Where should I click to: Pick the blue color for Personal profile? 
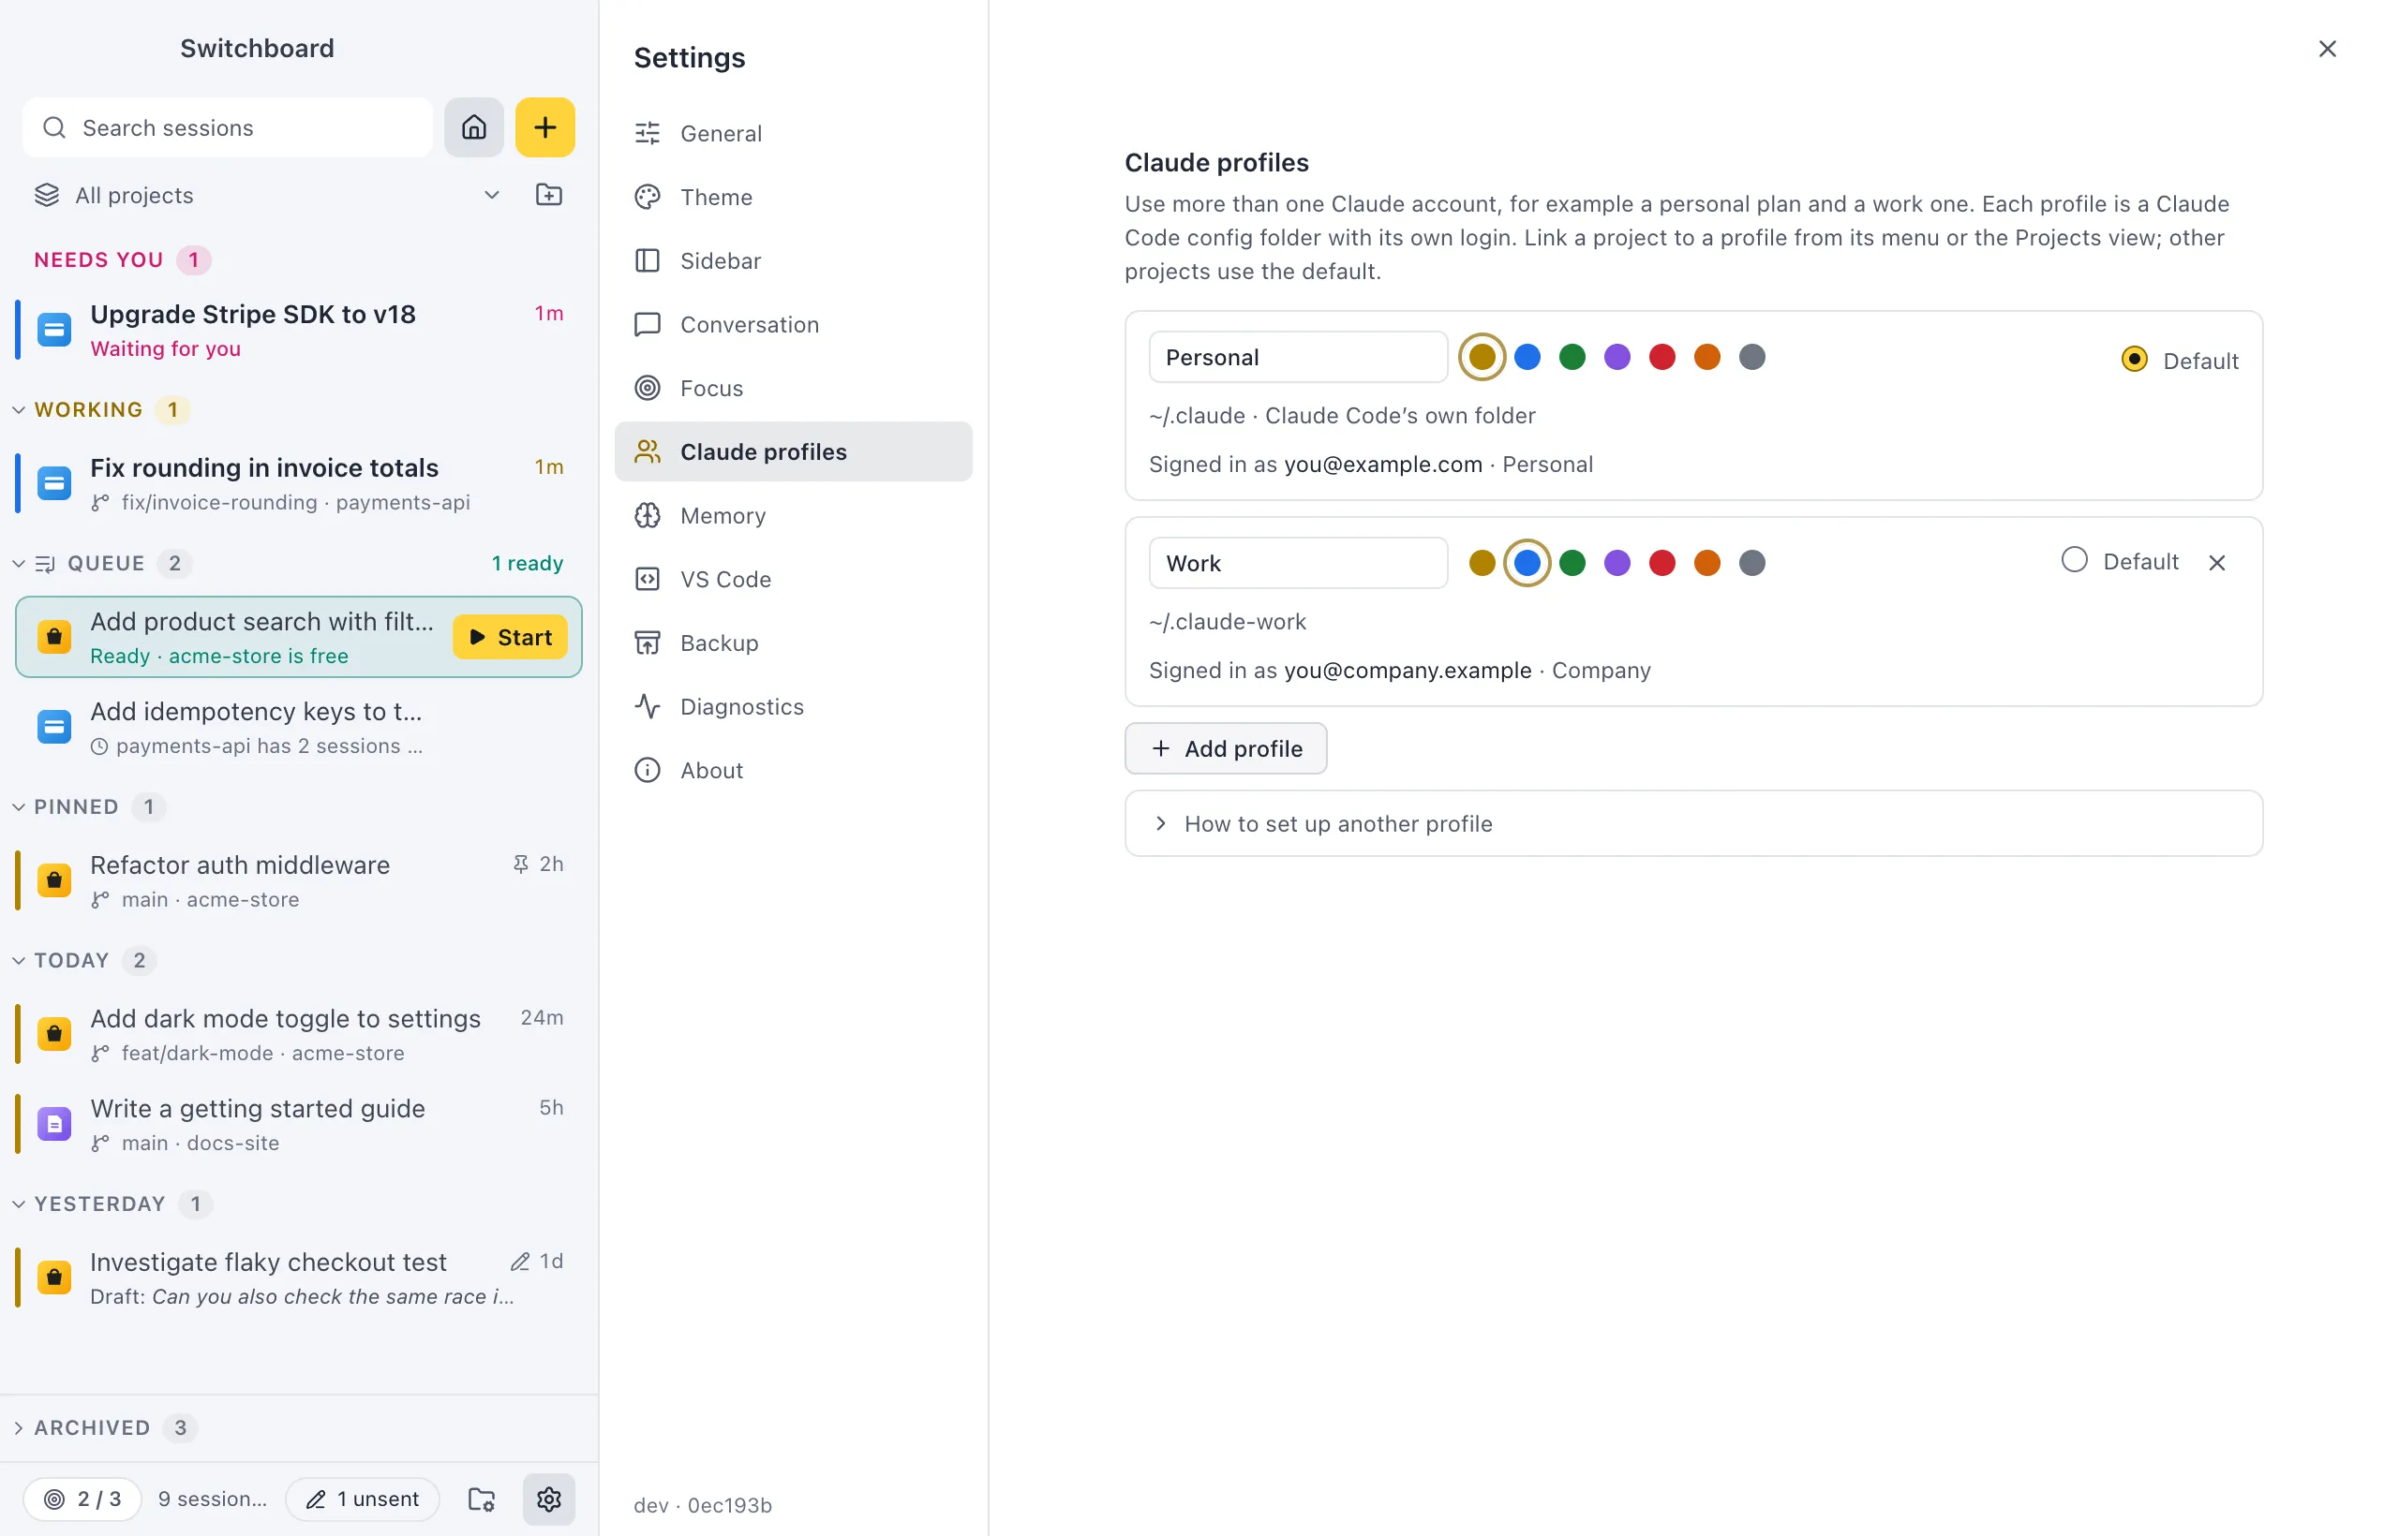point(1527,357)
